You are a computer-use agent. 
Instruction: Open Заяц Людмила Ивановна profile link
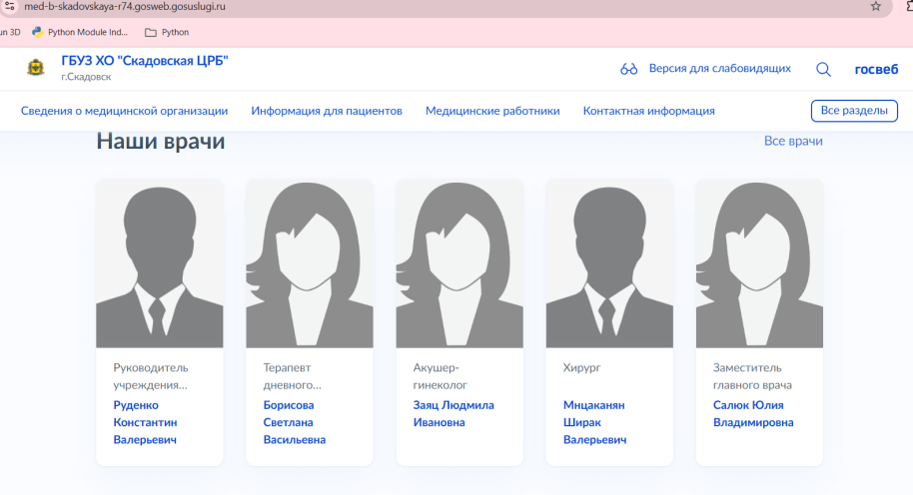click(x=454, y=413)
